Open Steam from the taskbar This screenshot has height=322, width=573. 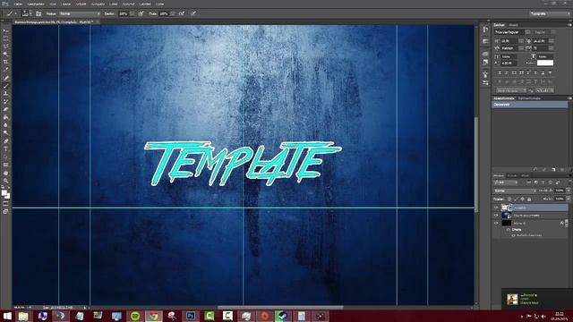(x=282, y=316)
